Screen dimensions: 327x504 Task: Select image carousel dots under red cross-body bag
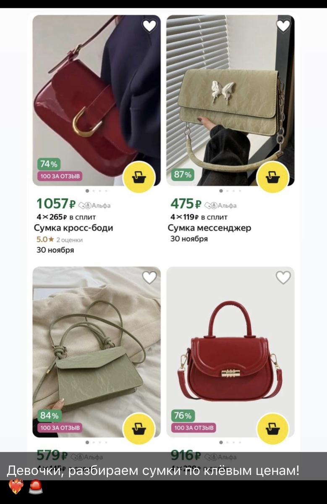click(x=97, y=191)
